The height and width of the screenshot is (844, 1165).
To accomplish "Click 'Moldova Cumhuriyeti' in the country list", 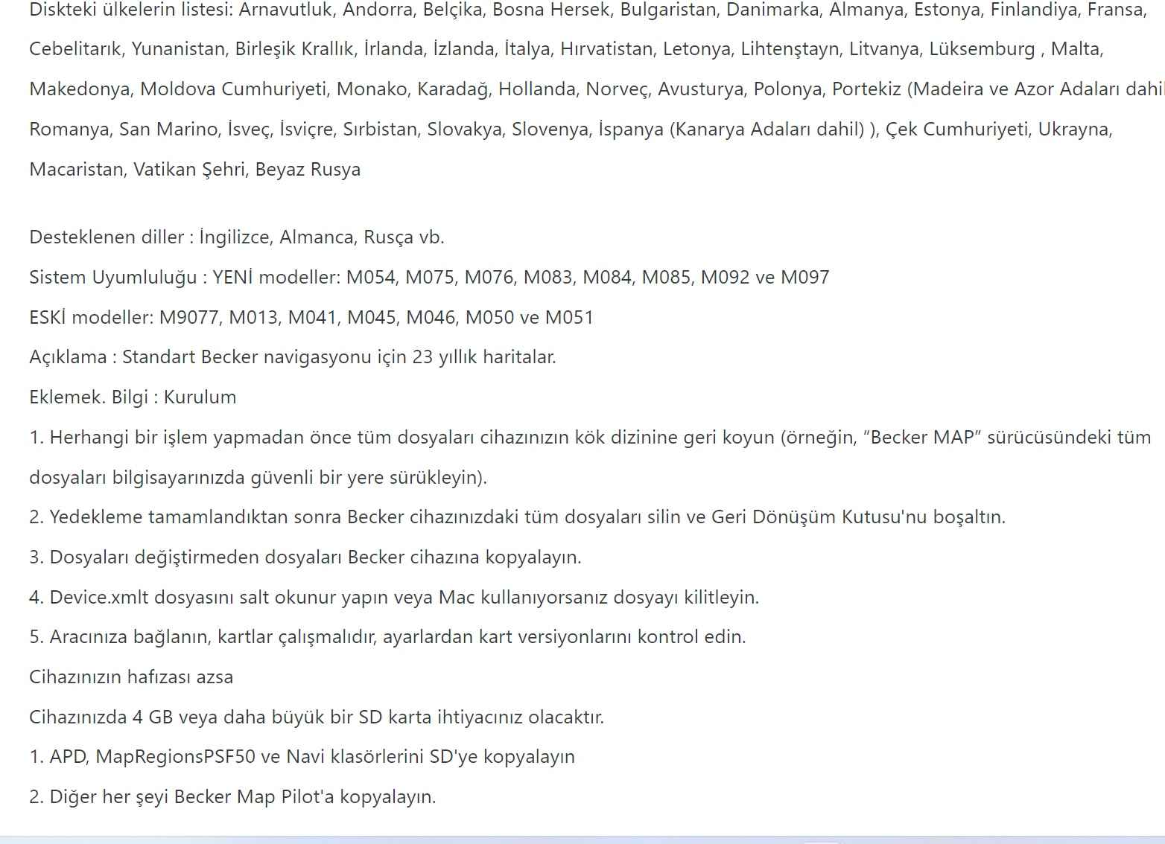I will click(233, 89).
